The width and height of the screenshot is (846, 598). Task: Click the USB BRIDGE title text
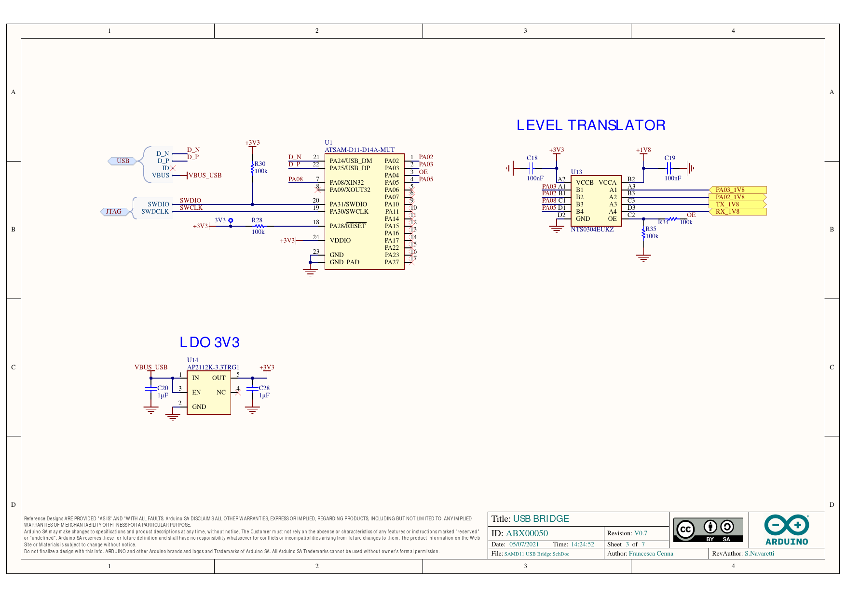(541, 519)
